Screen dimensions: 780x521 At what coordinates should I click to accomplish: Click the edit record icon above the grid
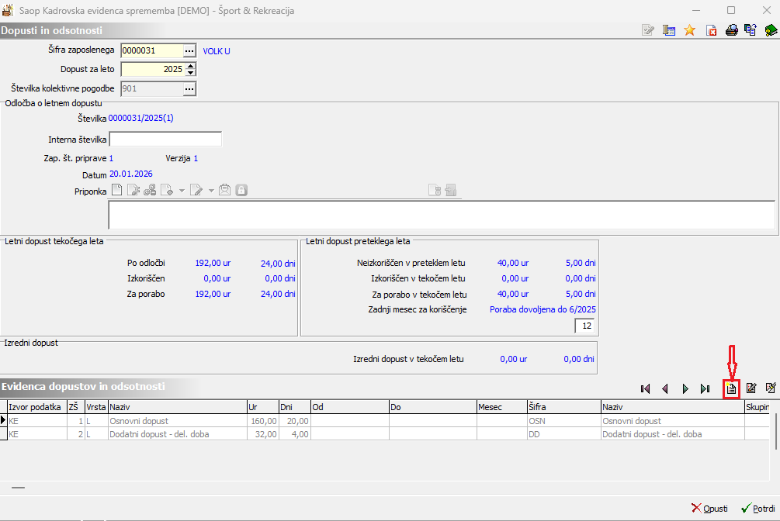coord(751,388)
